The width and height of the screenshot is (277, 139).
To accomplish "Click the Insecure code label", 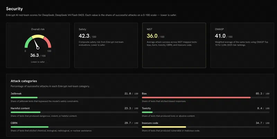I will pos(150,123).
